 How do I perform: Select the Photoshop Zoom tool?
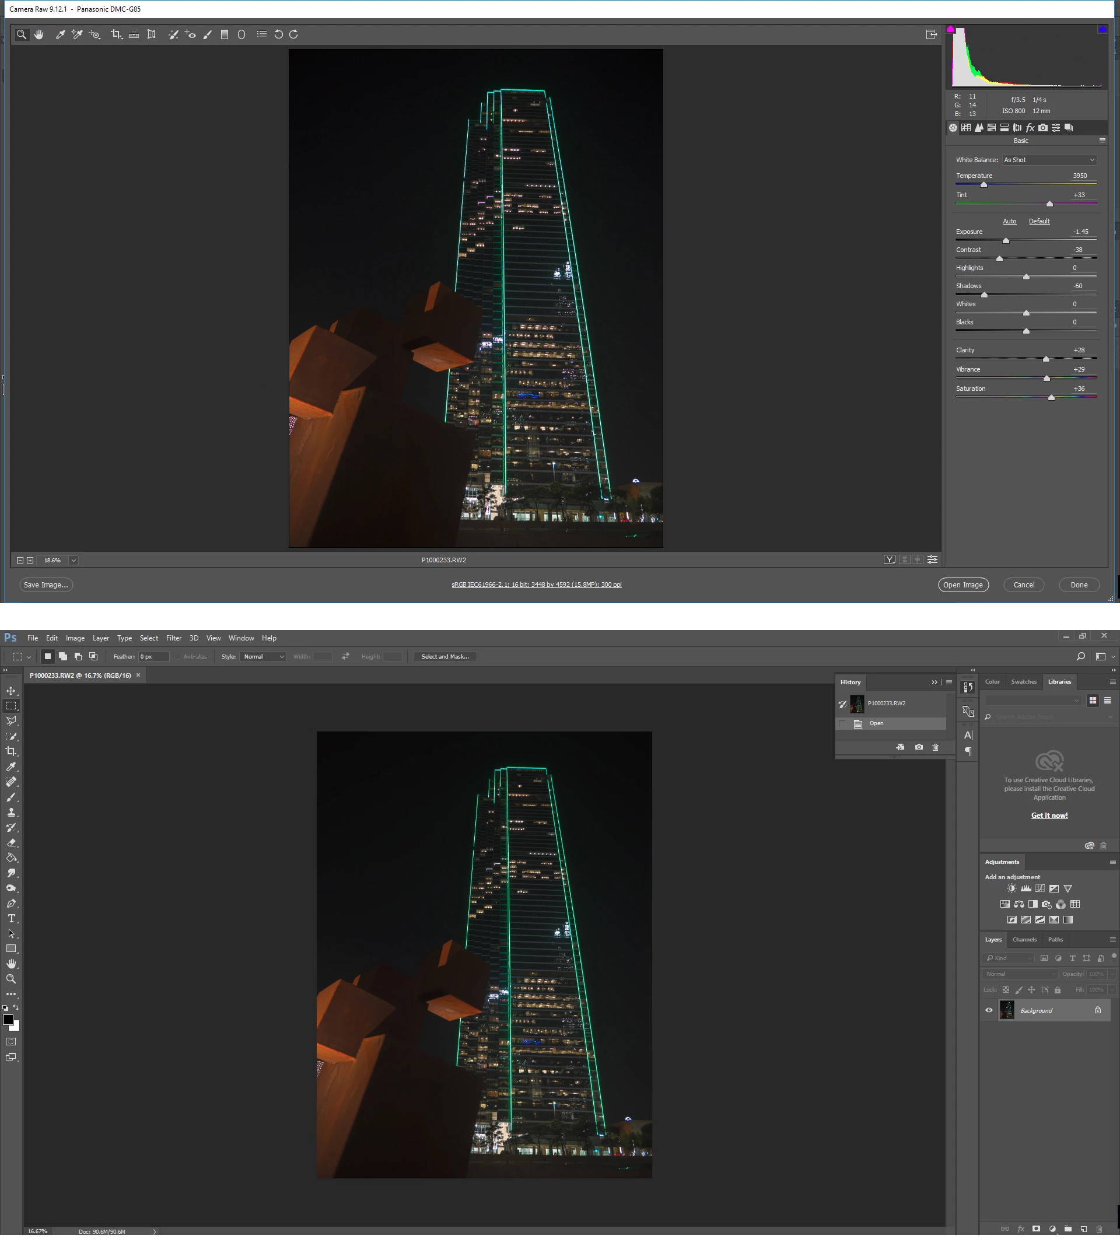pyautogui.click(x=11, y=979)
